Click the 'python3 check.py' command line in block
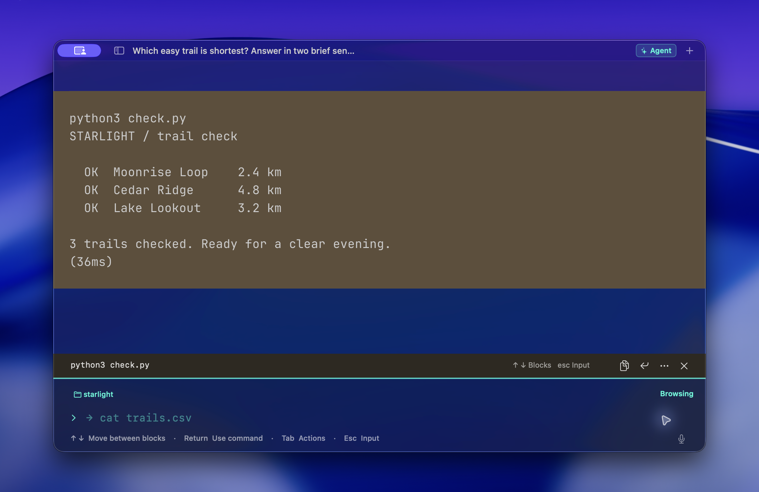This screenshot has height=492, width=759. pyautogui.click(x=128, y=119)
